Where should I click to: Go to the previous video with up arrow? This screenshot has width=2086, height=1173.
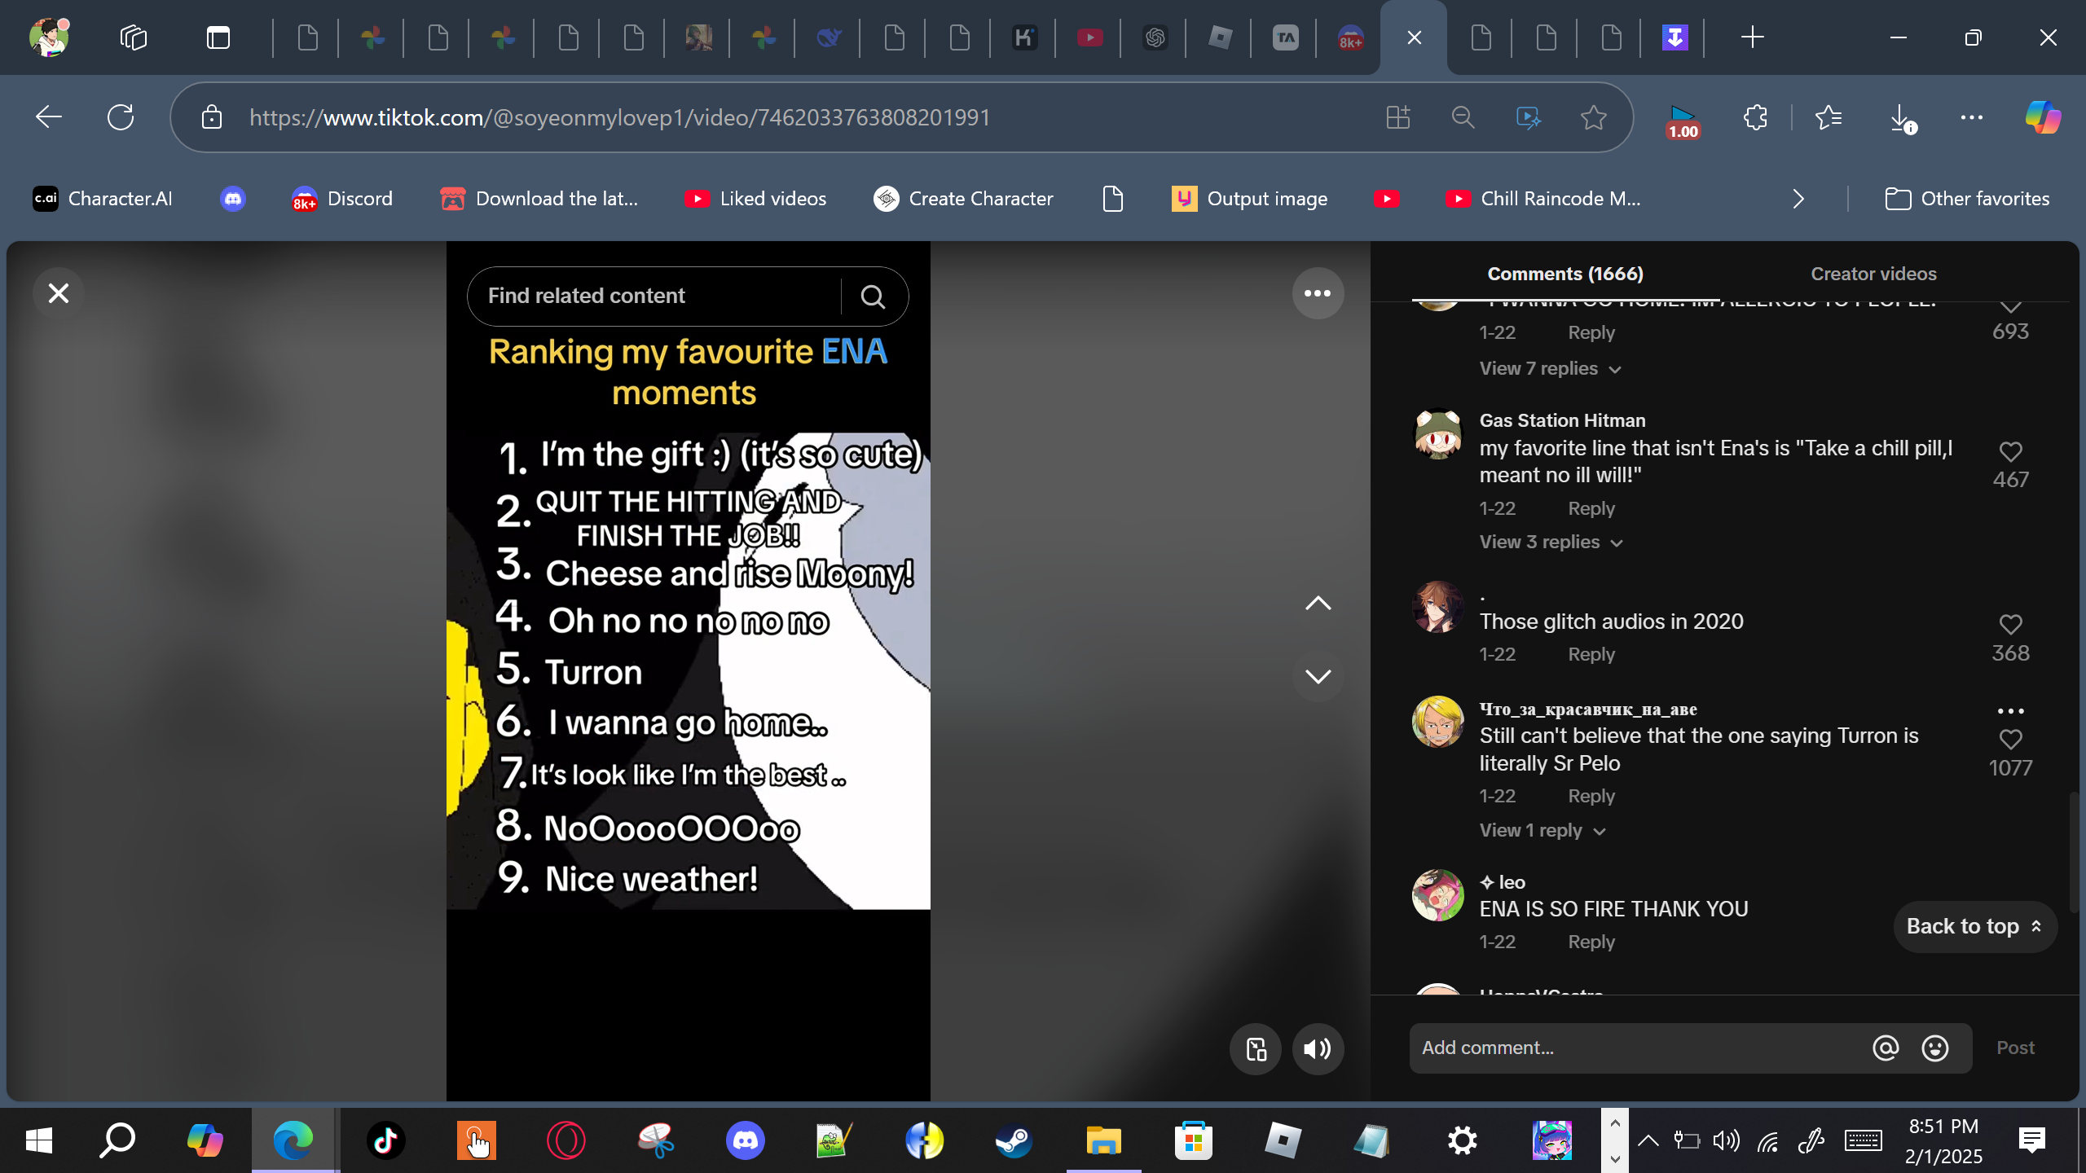[x=1318, y=604]
